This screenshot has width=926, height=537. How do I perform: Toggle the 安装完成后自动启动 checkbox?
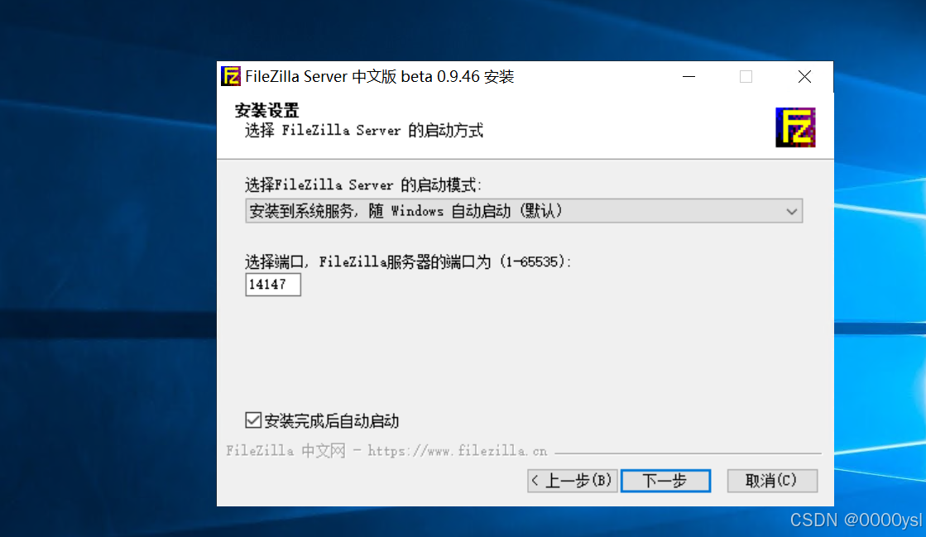252,420
